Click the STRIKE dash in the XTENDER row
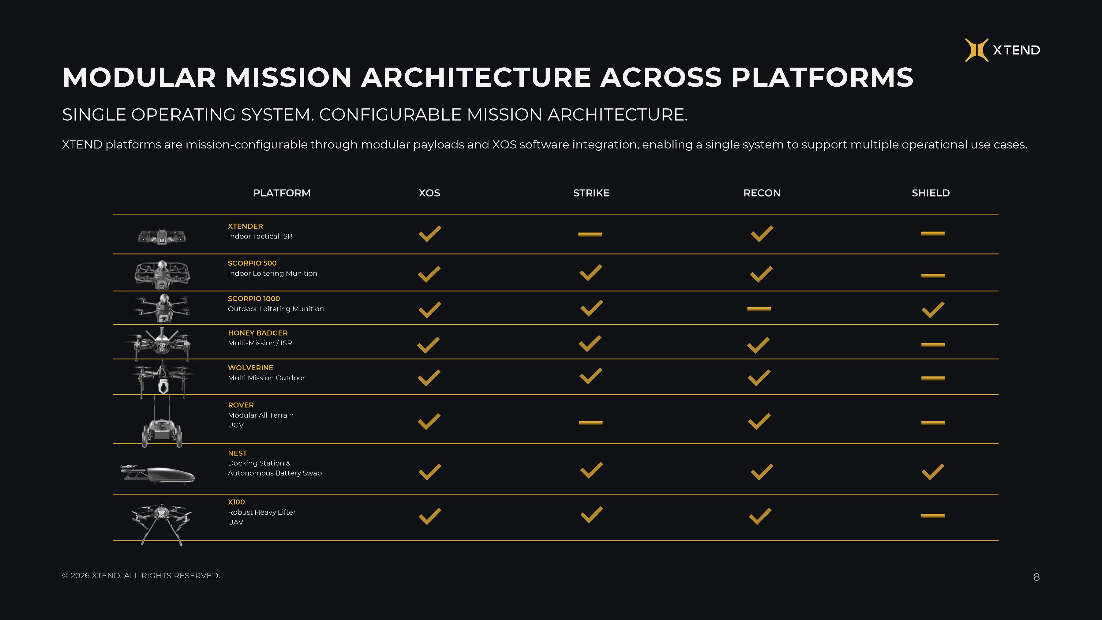 pos(590,234)
